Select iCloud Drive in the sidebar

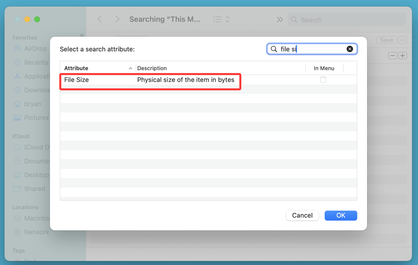33,147
